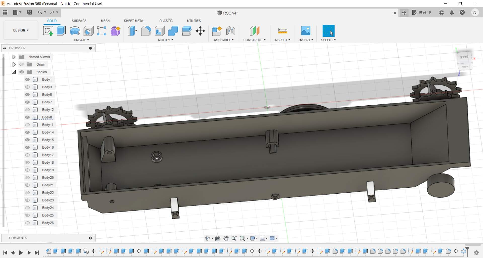Click the Fillet tool in Modify
The image size is (483, 258).
click(x=146, y=31)
